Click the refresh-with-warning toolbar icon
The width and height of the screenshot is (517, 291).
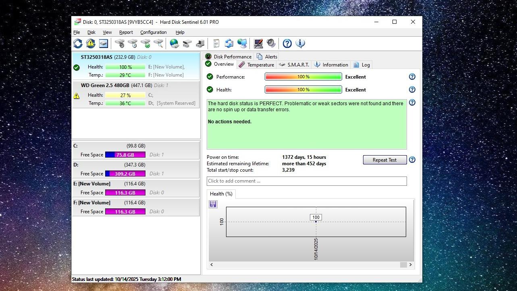click(x=91, y=44)
